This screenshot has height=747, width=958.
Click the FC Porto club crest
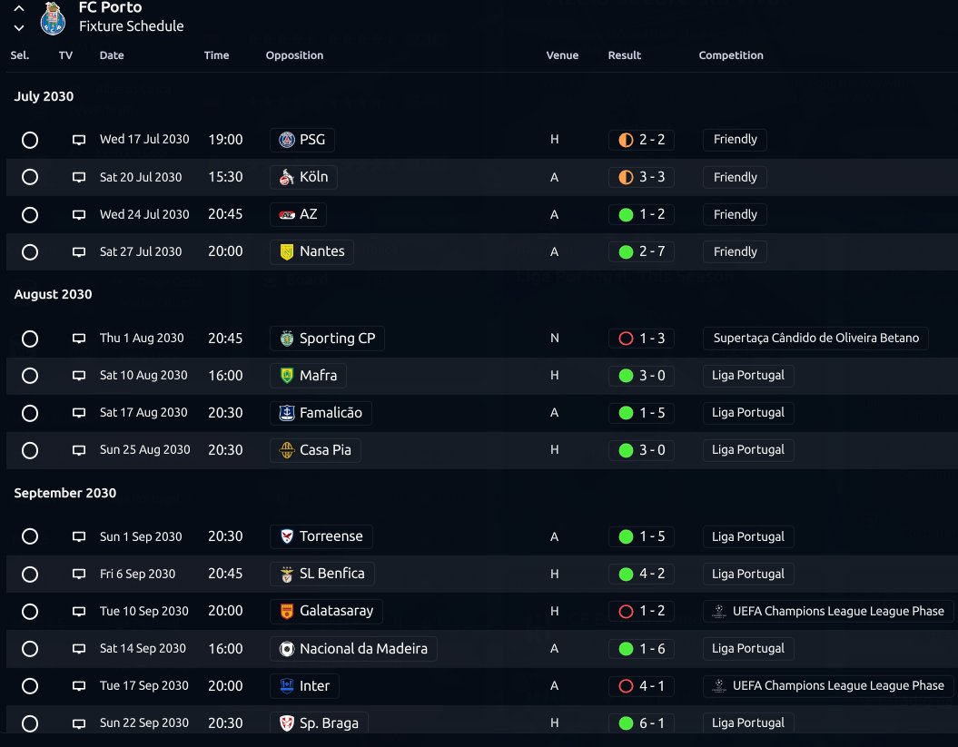53,18
